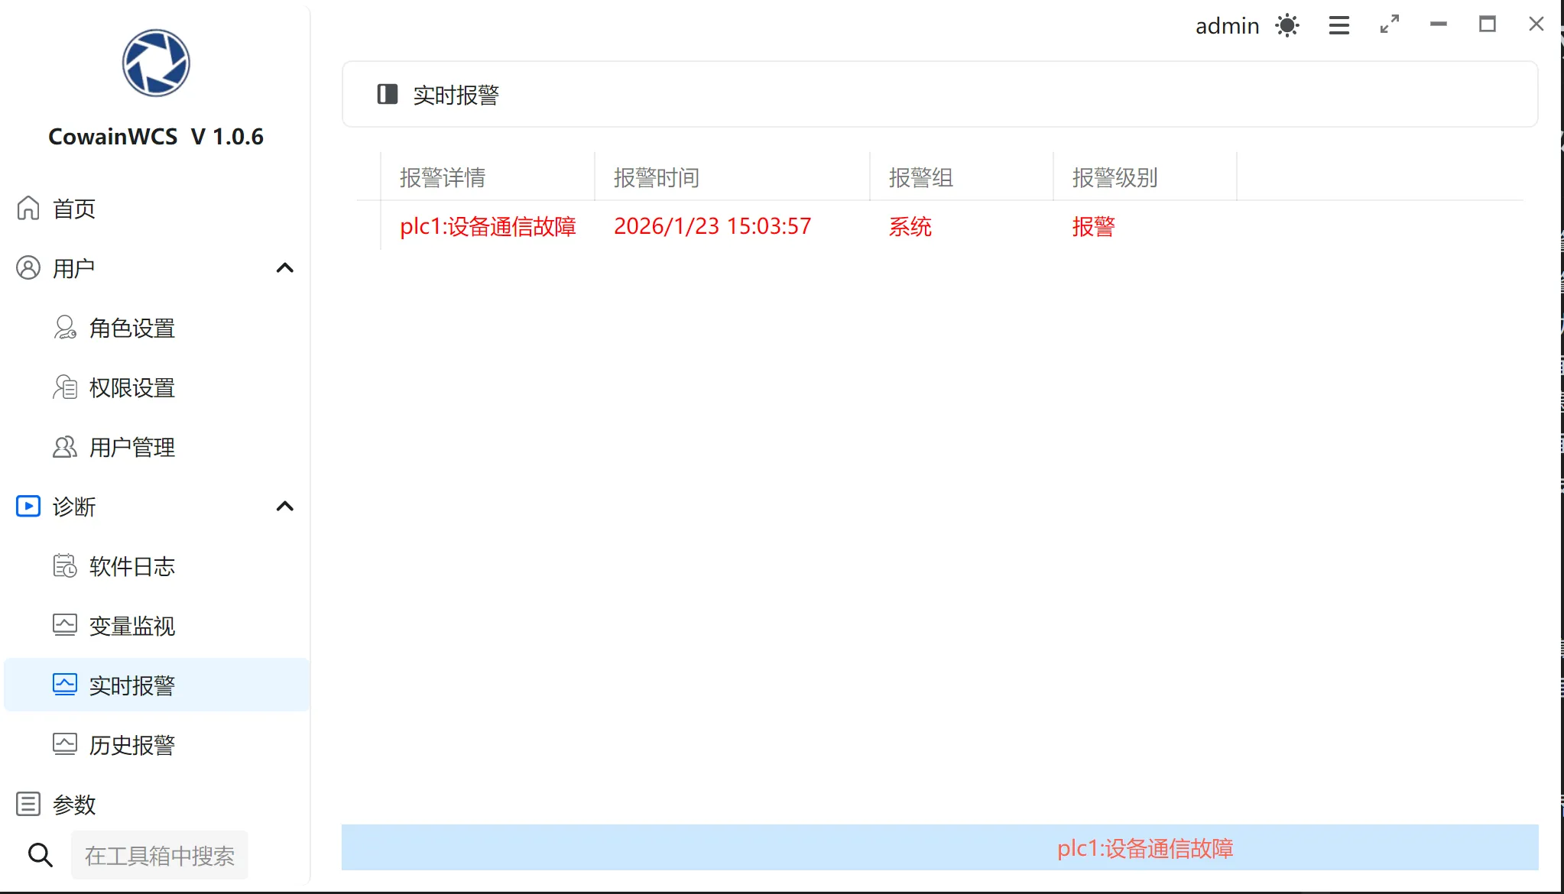This screenshot has height=894, width=1564.
Task: Toggle sidebar panel icon beside 实时报警 title
Action: [x=388, y=94]
